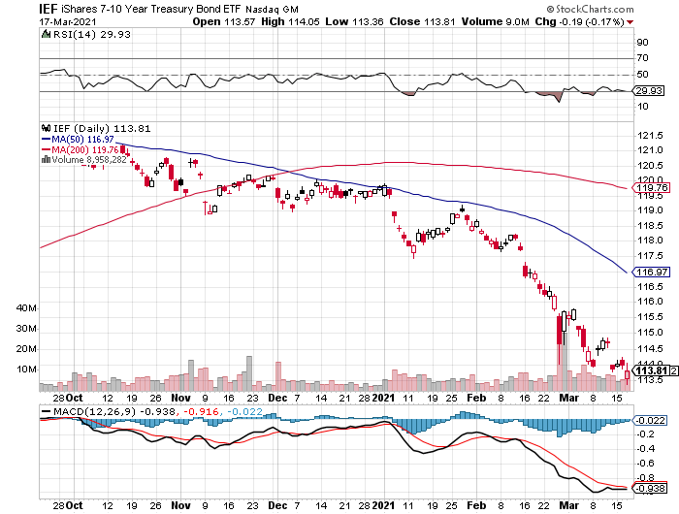Click the RSI(14) 29.93 legend label
Image resolution: width=679 pixels, height=514 pixels.
pos(92,34)
